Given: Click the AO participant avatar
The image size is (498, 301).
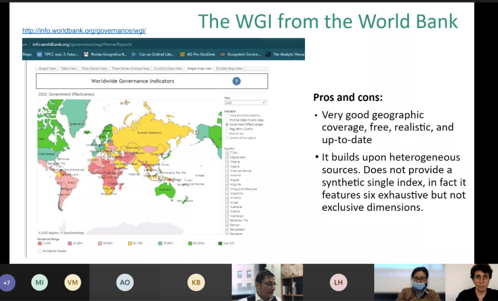Looking at the screenshot, I should click(x=125, y=282).
